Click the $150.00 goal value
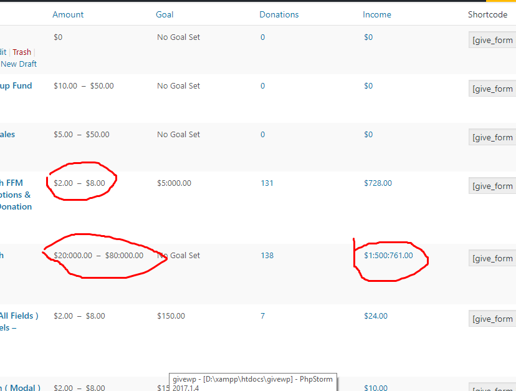 tap(171, 316)
